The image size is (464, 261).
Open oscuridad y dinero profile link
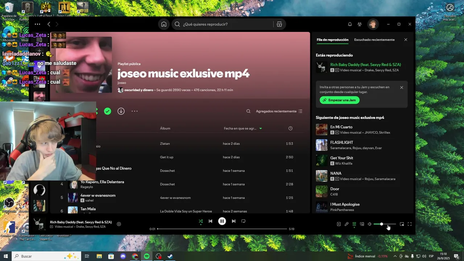pos(138,90)
